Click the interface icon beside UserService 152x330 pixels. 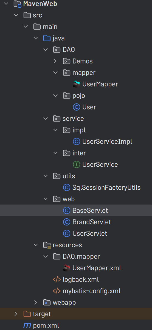(76, 164)
